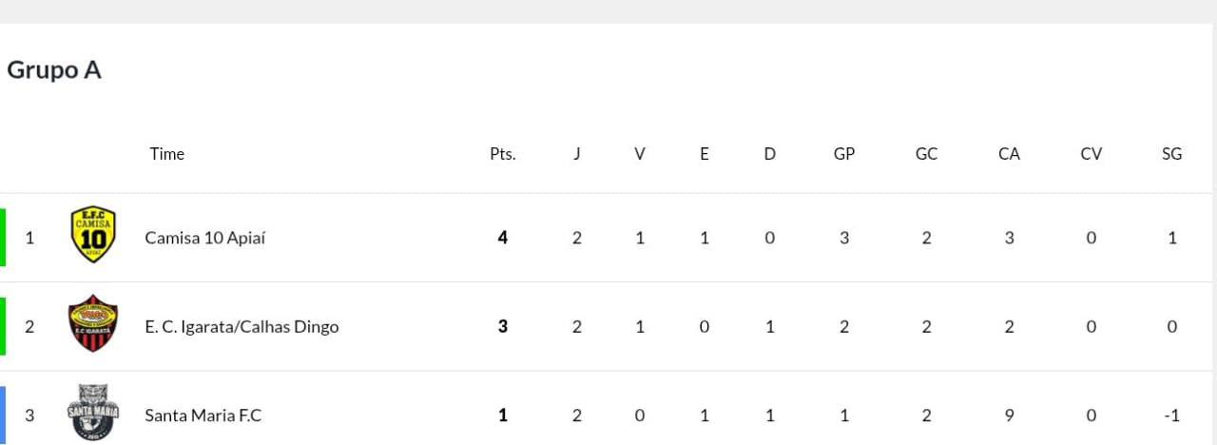Click the Time column header
This screenshot has width=1217, height=445.
click(x=166, y=154)
